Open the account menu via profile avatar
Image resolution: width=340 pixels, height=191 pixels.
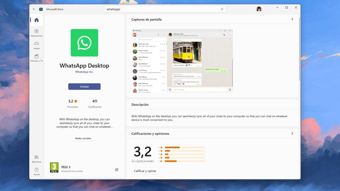point(259,9)
